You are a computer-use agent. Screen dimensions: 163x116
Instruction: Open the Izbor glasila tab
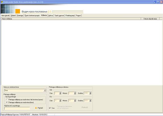click(5, 16)
